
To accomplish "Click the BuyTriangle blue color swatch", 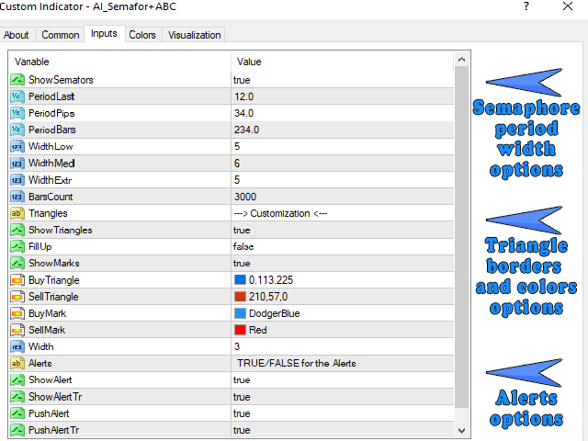I will [x=241, y=280].
